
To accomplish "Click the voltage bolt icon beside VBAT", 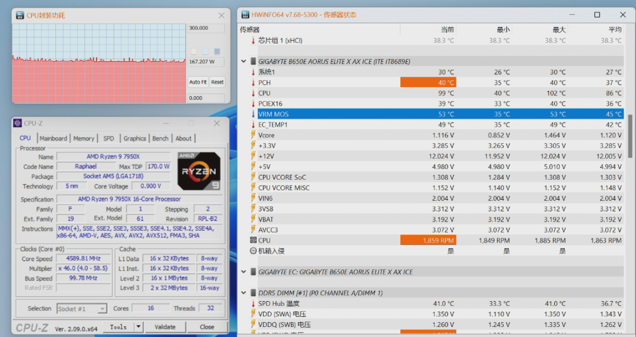I will coord(253,219).
